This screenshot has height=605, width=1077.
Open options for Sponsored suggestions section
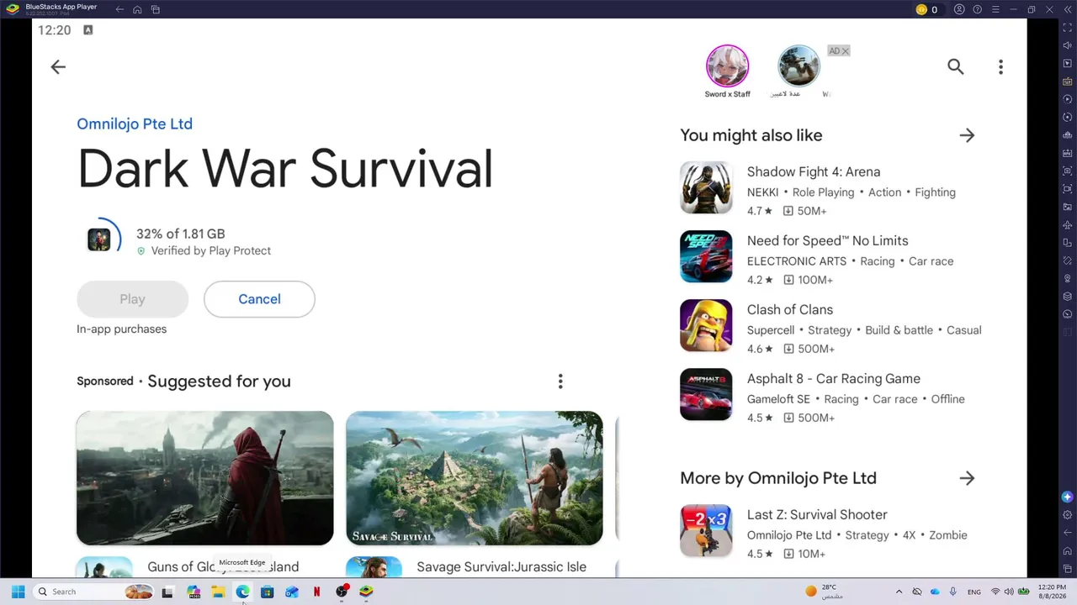pos(560,381)
